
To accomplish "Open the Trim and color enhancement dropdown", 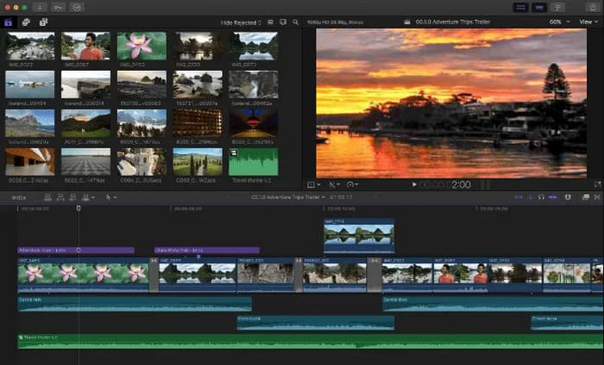I will tap(334, 185).
